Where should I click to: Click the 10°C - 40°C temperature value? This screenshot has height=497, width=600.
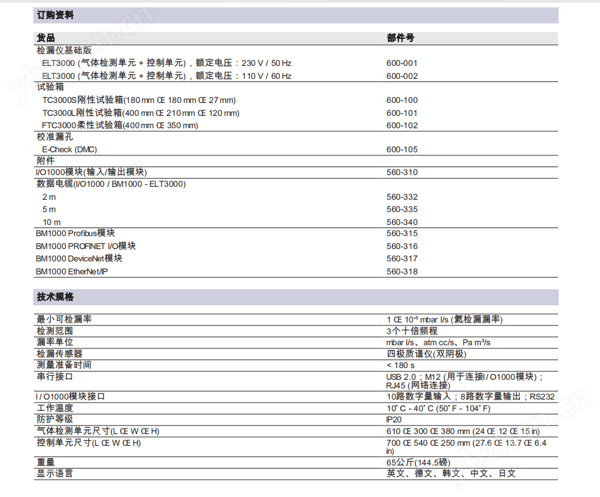438,409
